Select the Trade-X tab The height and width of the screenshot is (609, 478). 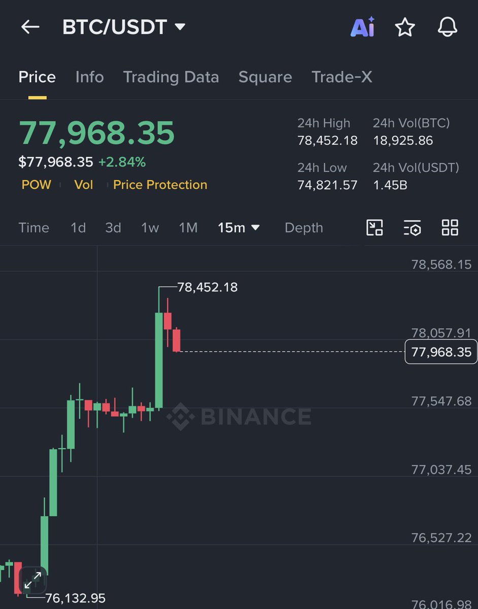click(x=342, y=77)
